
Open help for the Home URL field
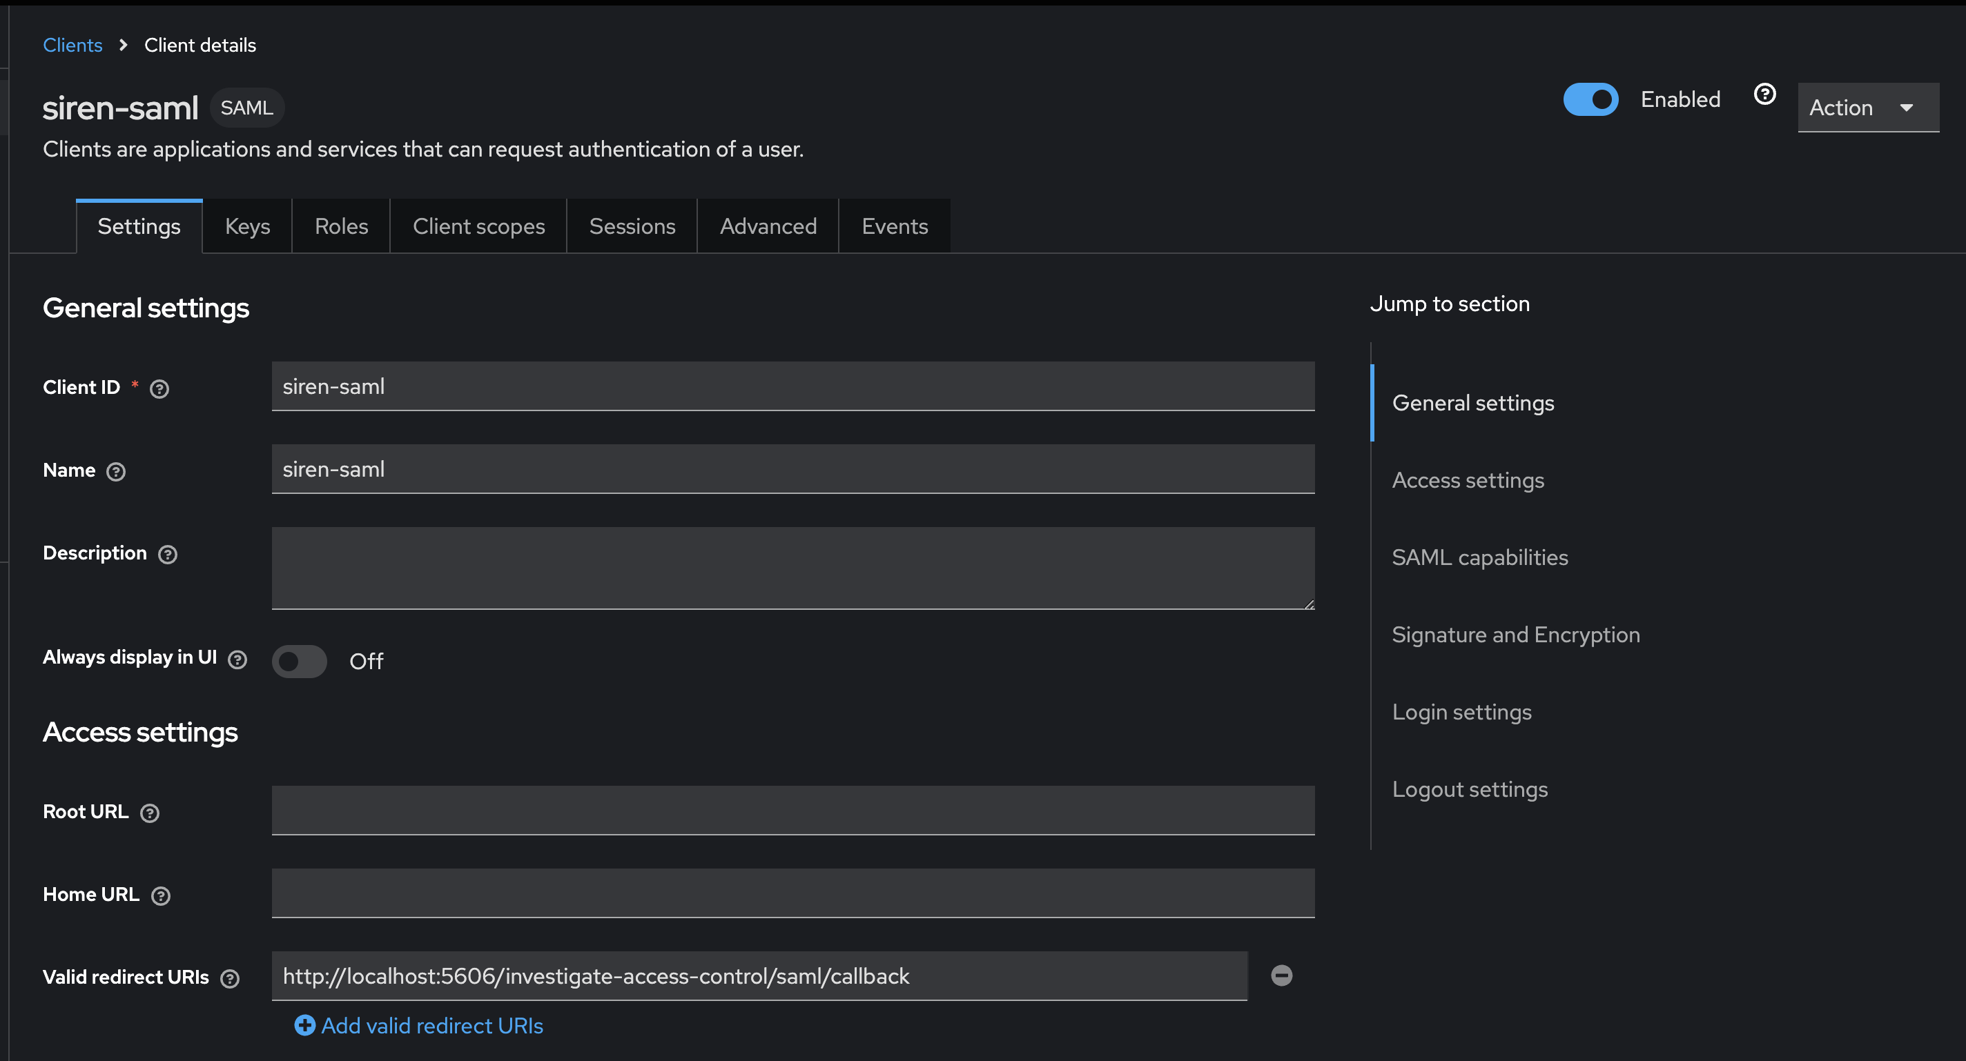coord(160,895)
